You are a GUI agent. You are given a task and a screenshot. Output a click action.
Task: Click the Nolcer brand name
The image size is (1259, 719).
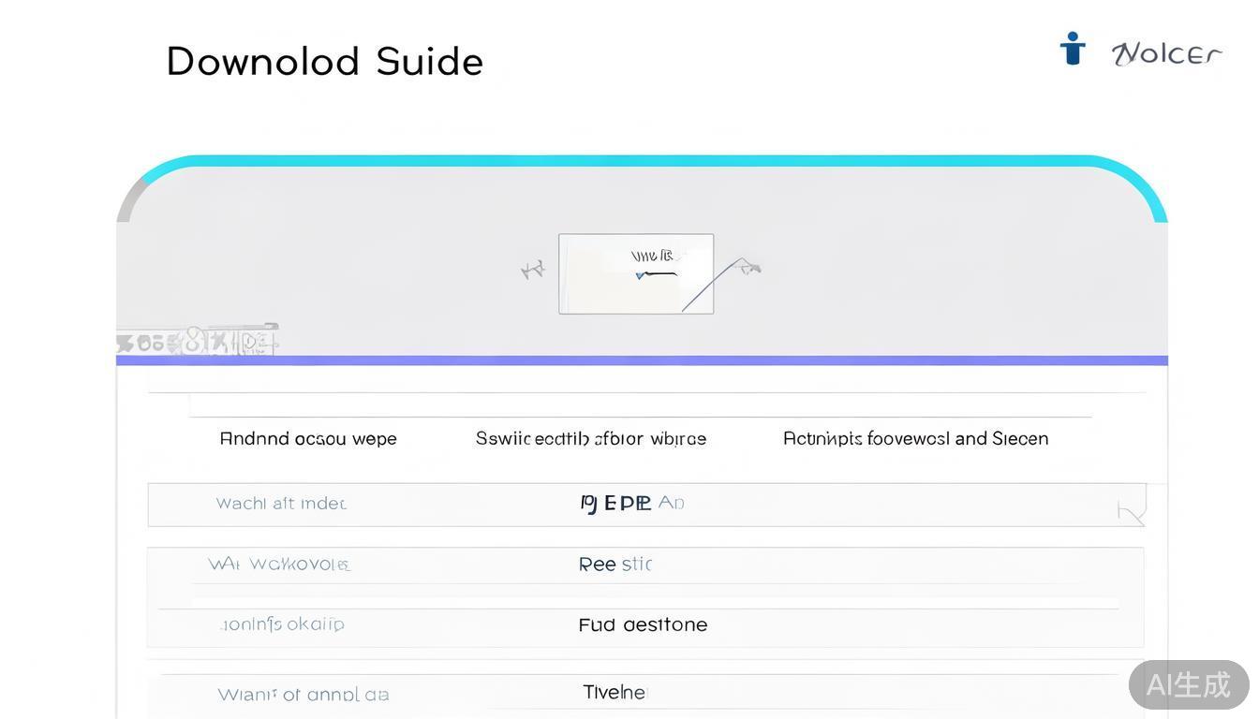coord(1166,54)
